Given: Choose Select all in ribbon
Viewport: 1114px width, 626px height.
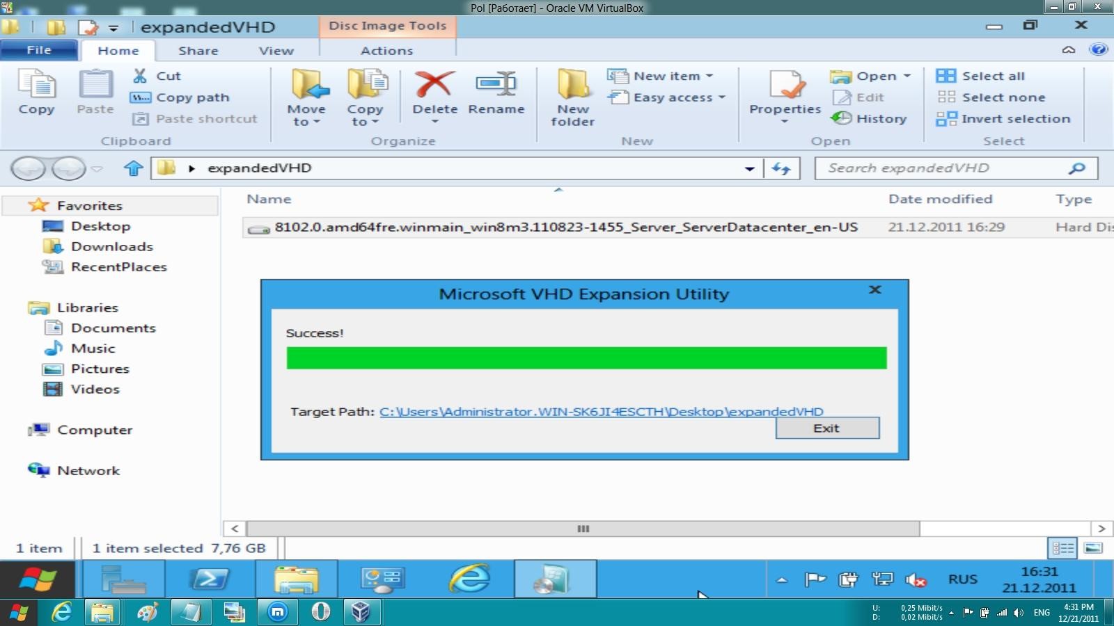Looking at the screenshot, I should (980, 76).
